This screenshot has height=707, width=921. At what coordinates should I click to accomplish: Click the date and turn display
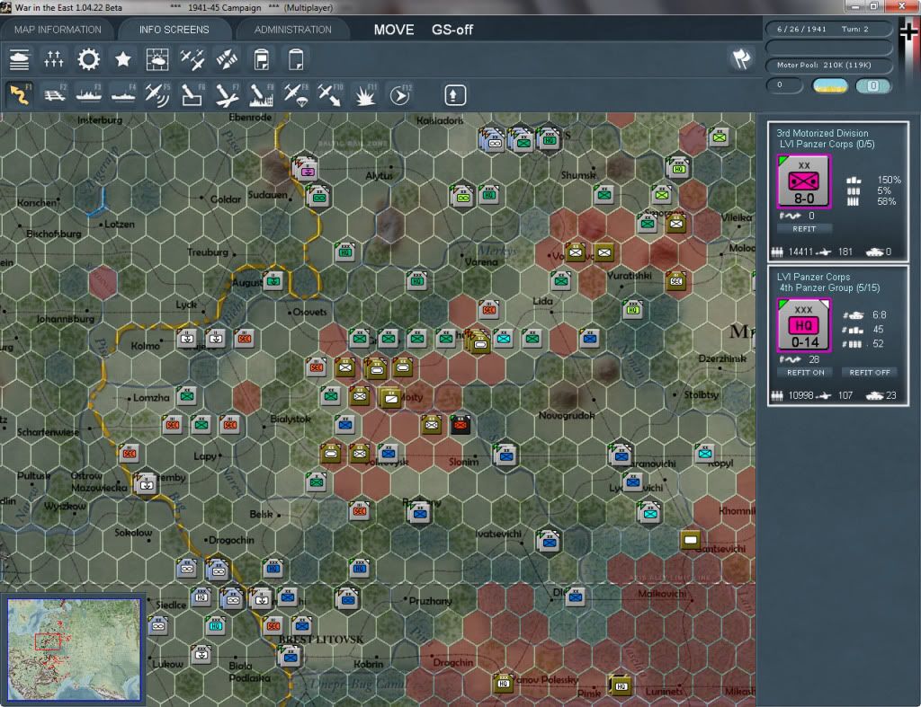point(828,29)
